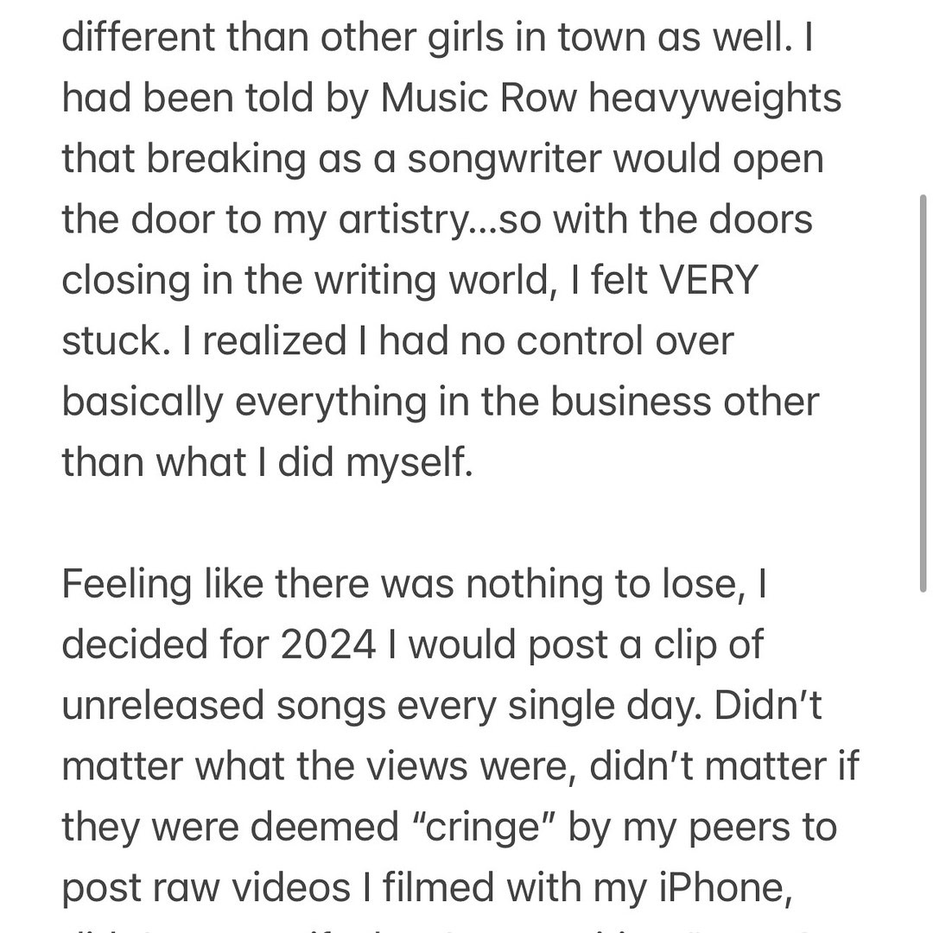Screen dimensions: 933x933
Task: Click the word "basically"
Action: (x=143, y=402)
